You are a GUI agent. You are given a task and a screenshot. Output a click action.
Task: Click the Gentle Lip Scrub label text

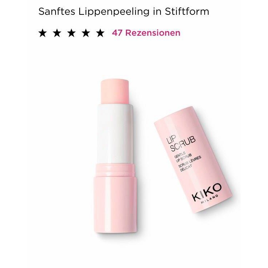[183, 157]
